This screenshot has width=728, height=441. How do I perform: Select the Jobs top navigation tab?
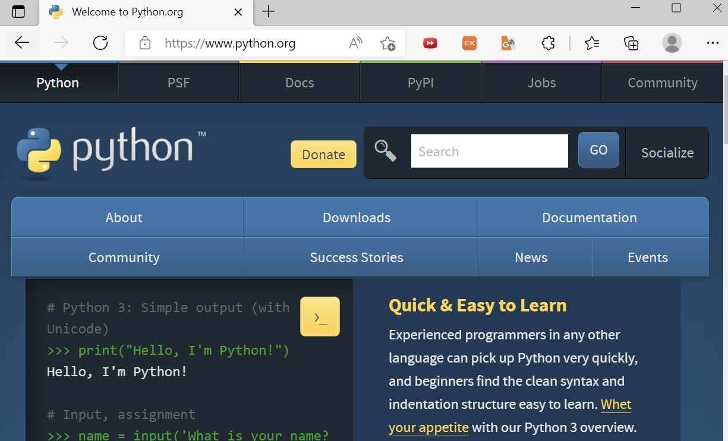541,83
